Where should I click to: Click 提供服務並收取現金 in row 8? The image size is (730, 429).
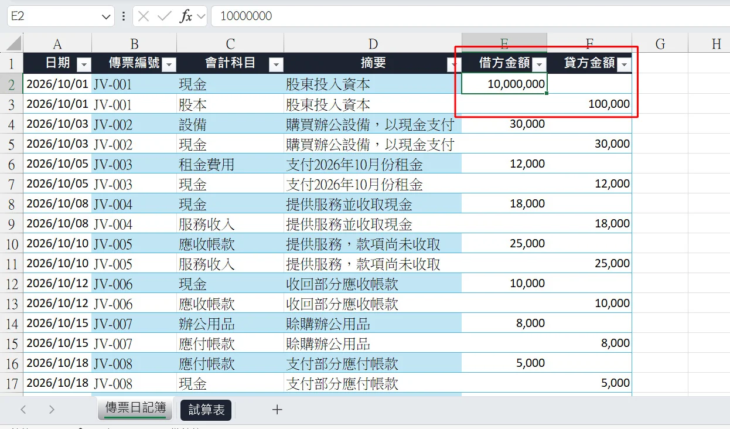click(373, 204)
